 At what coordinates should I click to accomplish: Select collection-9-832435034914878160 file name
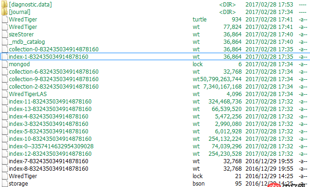pyautogui.click(x=54, y=79)
